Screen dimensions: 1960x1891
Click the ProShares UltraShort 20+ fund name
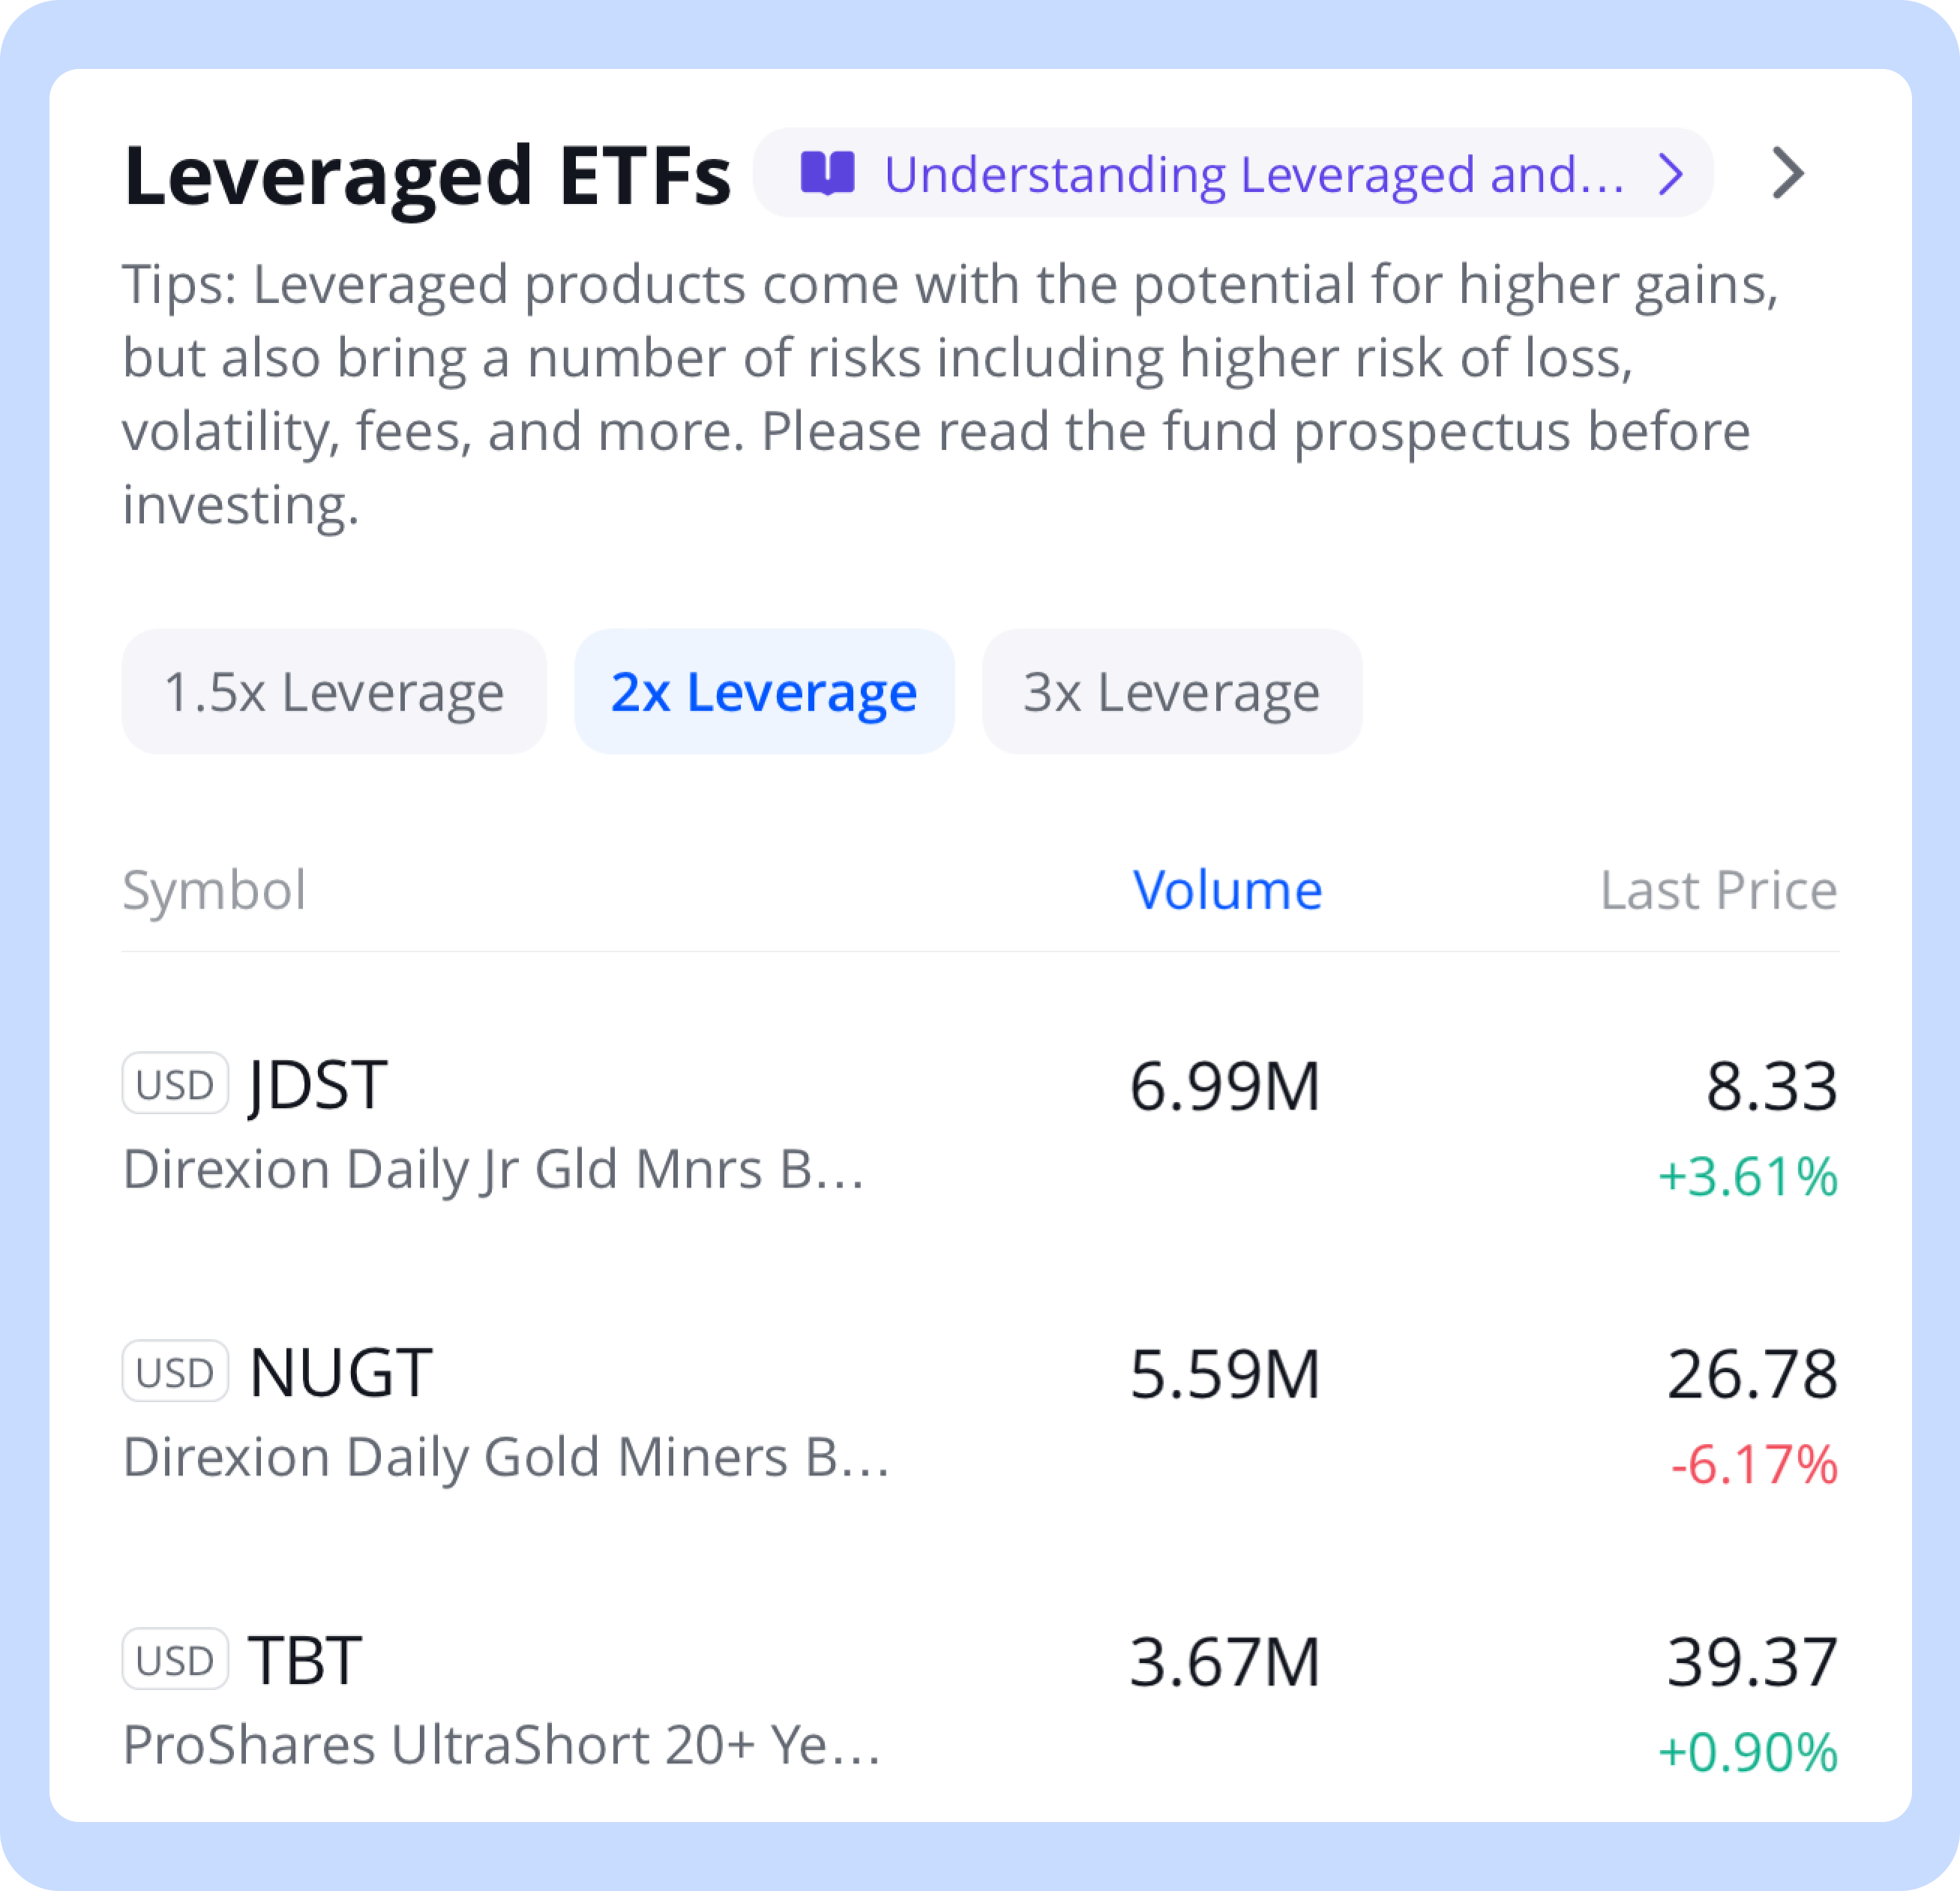click(500, 1745)
